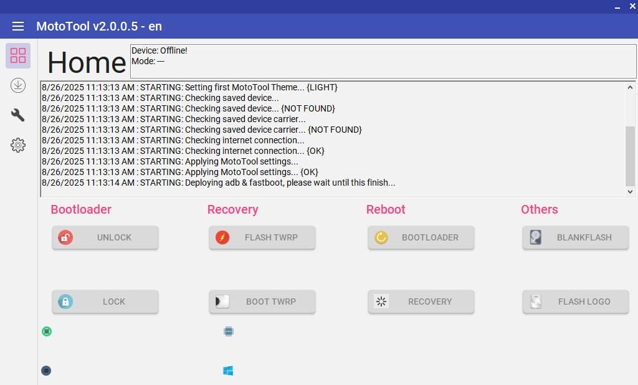Click the log scrollbar down arrow
Viewport: 638px width, 385px height.
click(630, 192)
